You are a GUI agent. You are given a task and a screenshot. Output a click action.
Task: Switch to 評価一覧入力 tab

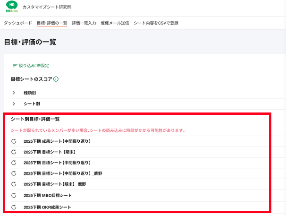(84, 23)
